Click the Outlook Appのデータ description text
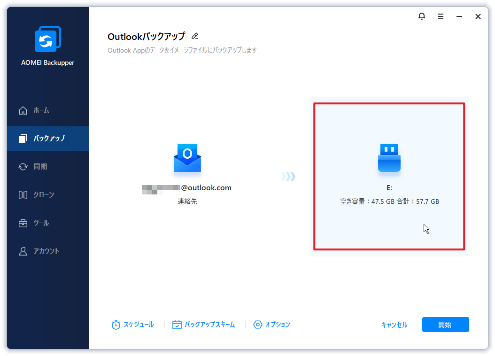This screenshot has width=495, height=356. click(182, 50)
